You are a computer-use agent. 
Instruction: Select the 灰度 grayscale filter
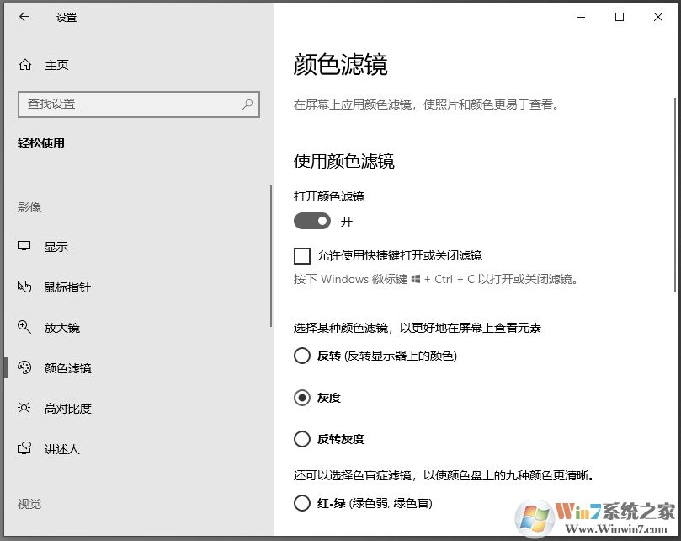(302, 398)
